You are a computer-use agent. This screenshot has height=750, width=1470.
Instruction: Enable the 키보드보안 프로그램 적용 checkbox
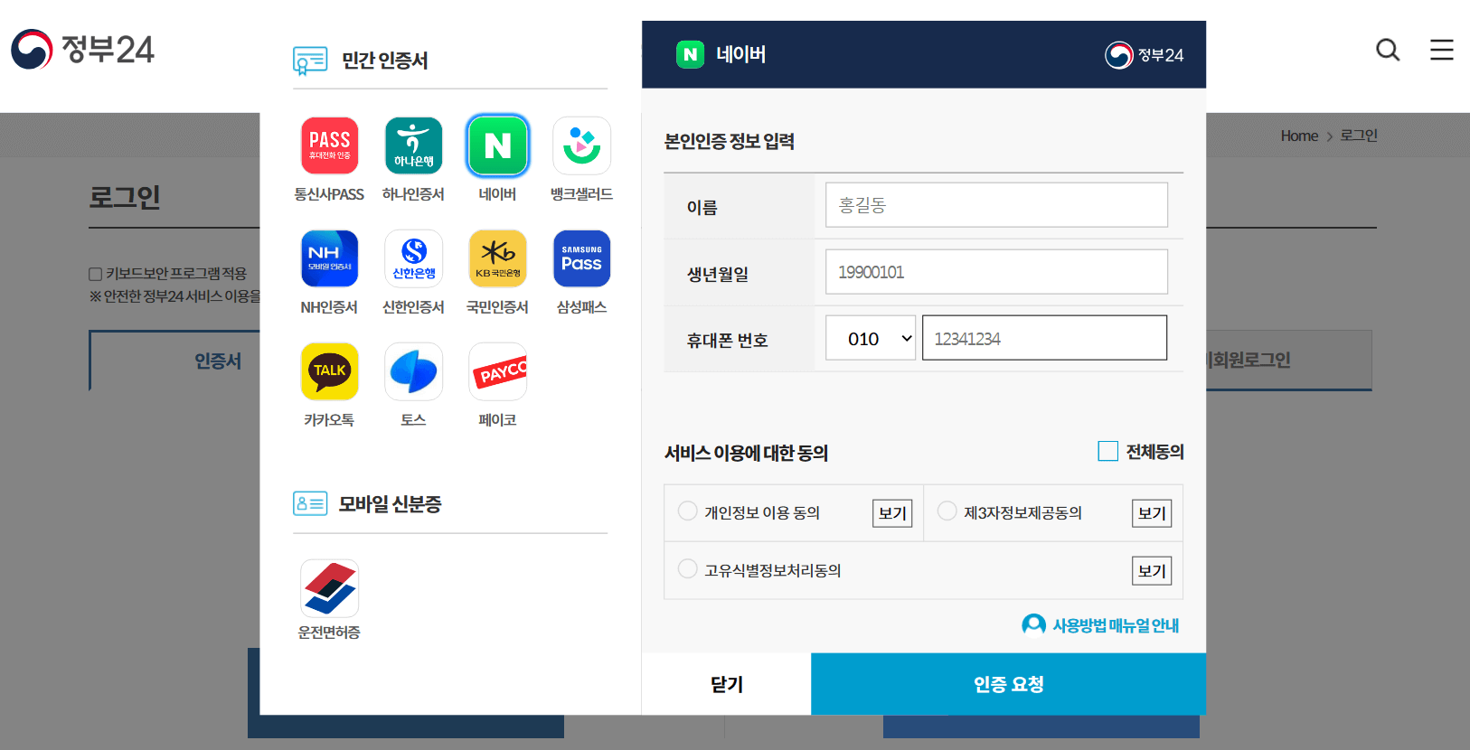[x=95, y=274]
